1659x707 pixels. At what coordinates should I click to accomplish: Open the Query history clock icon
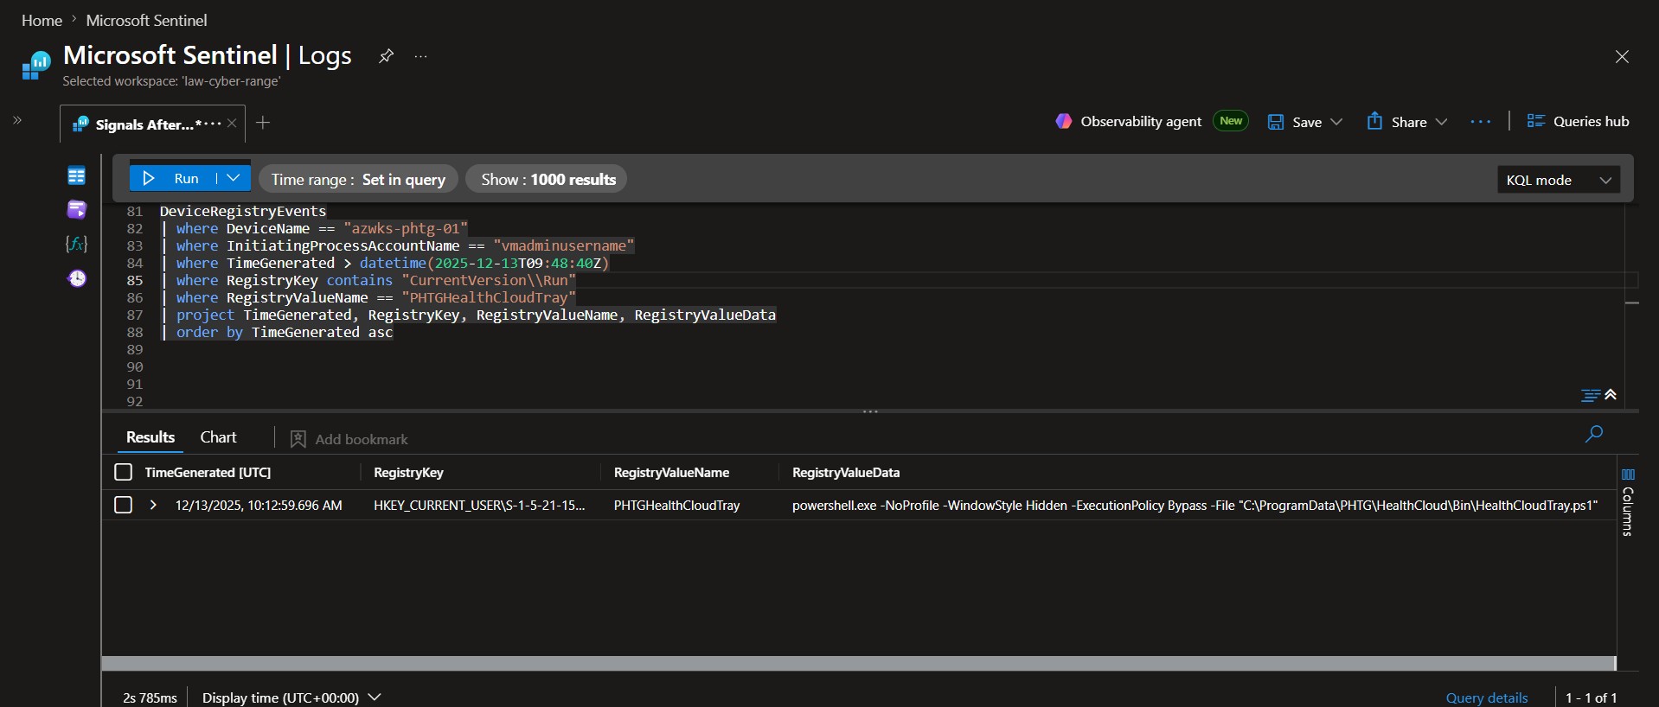pos(77,278)
